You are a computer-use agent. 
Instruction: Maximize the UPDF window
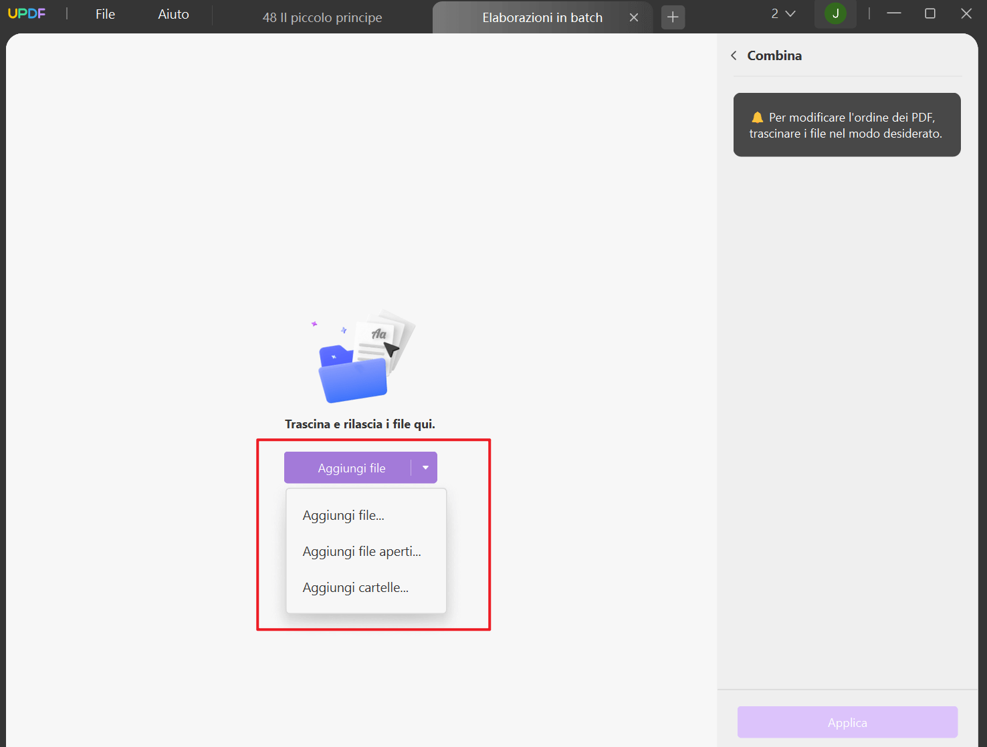tap(929, 13)
